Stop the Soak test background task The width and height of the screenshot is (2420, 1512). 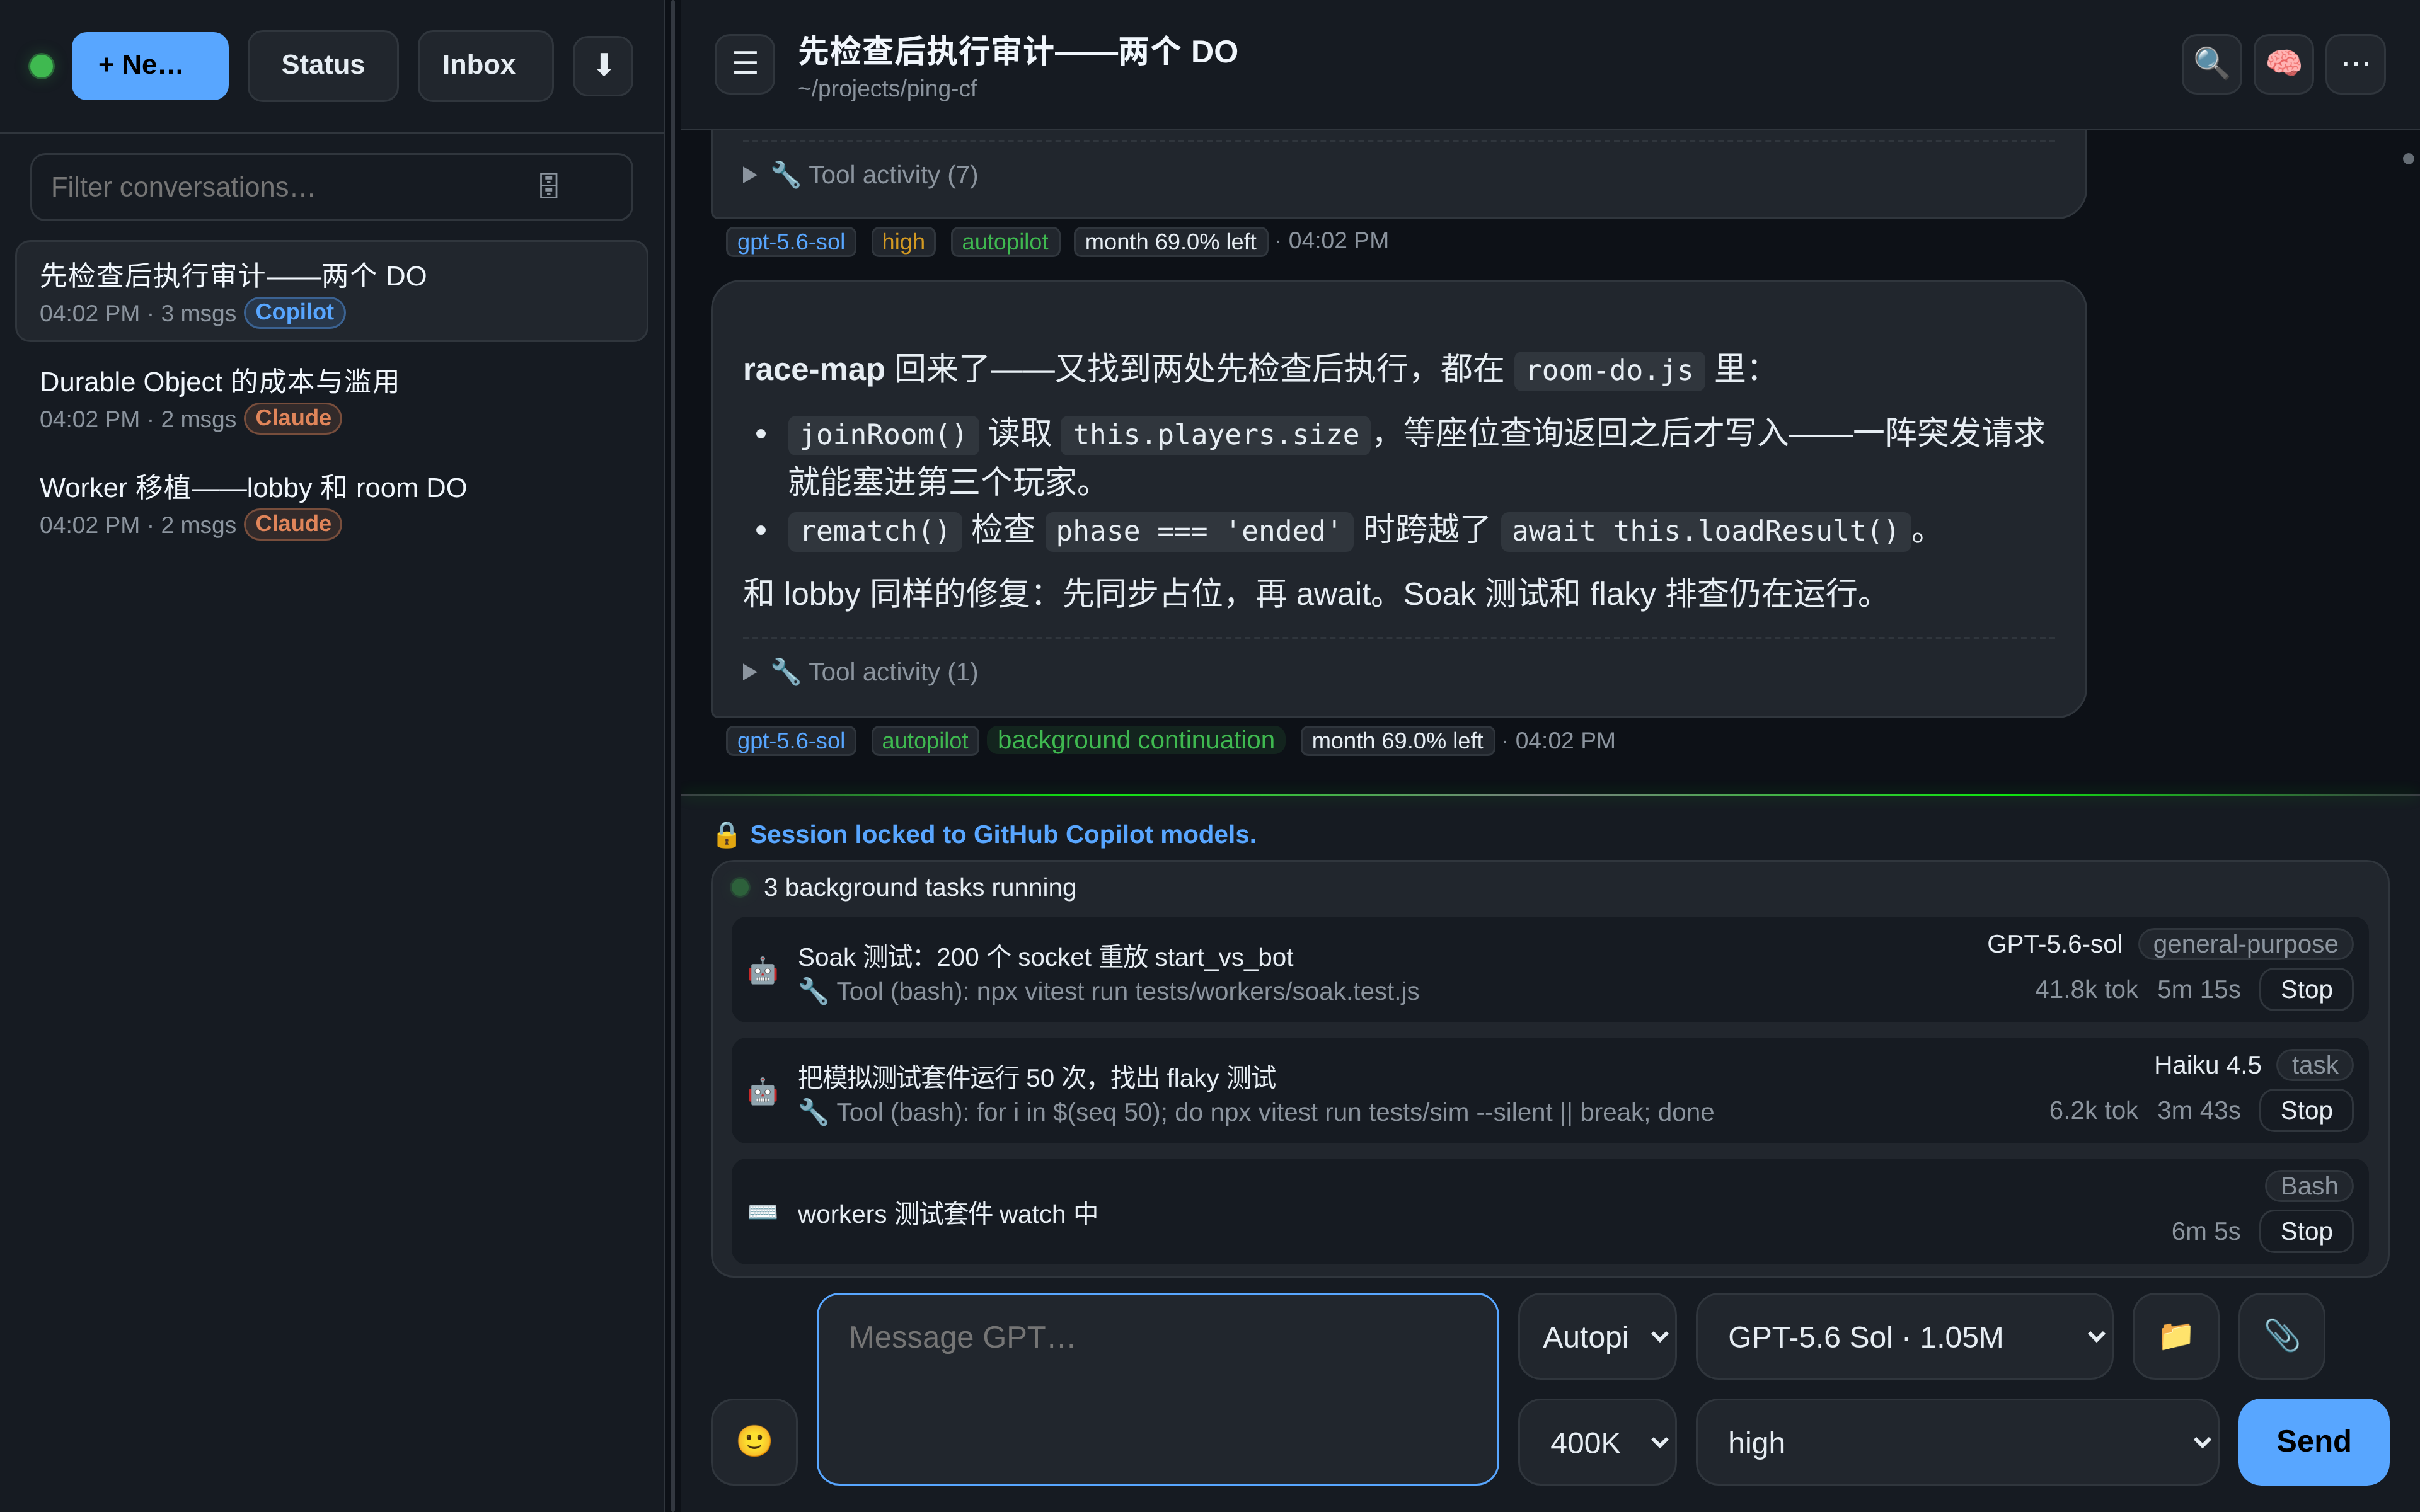click(2306, 989)
